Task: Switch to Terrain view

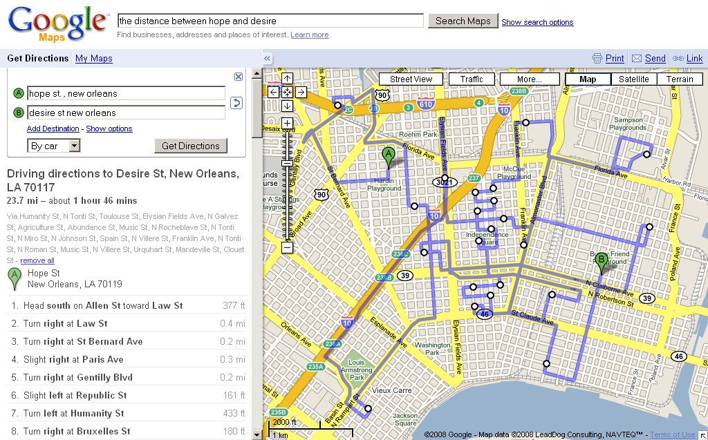Action: pos(680,79)
